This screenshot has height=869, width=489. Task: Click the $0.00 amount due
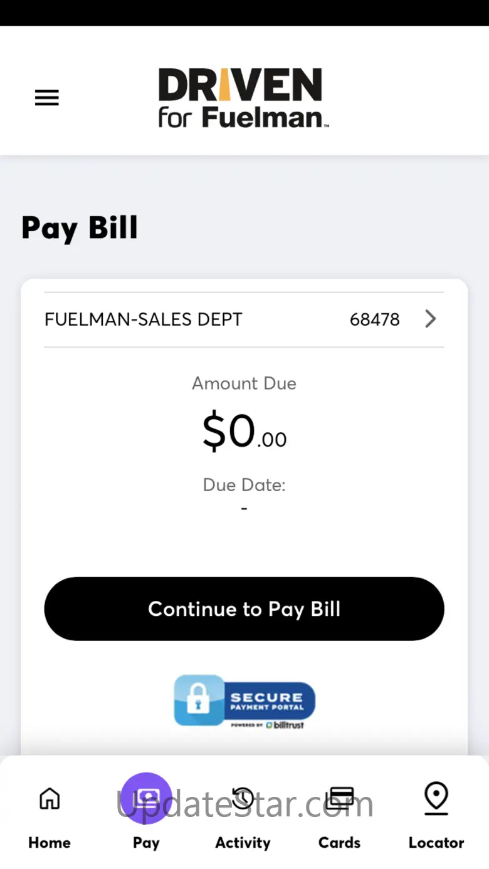pyautogui.click(x=244, y=432)
